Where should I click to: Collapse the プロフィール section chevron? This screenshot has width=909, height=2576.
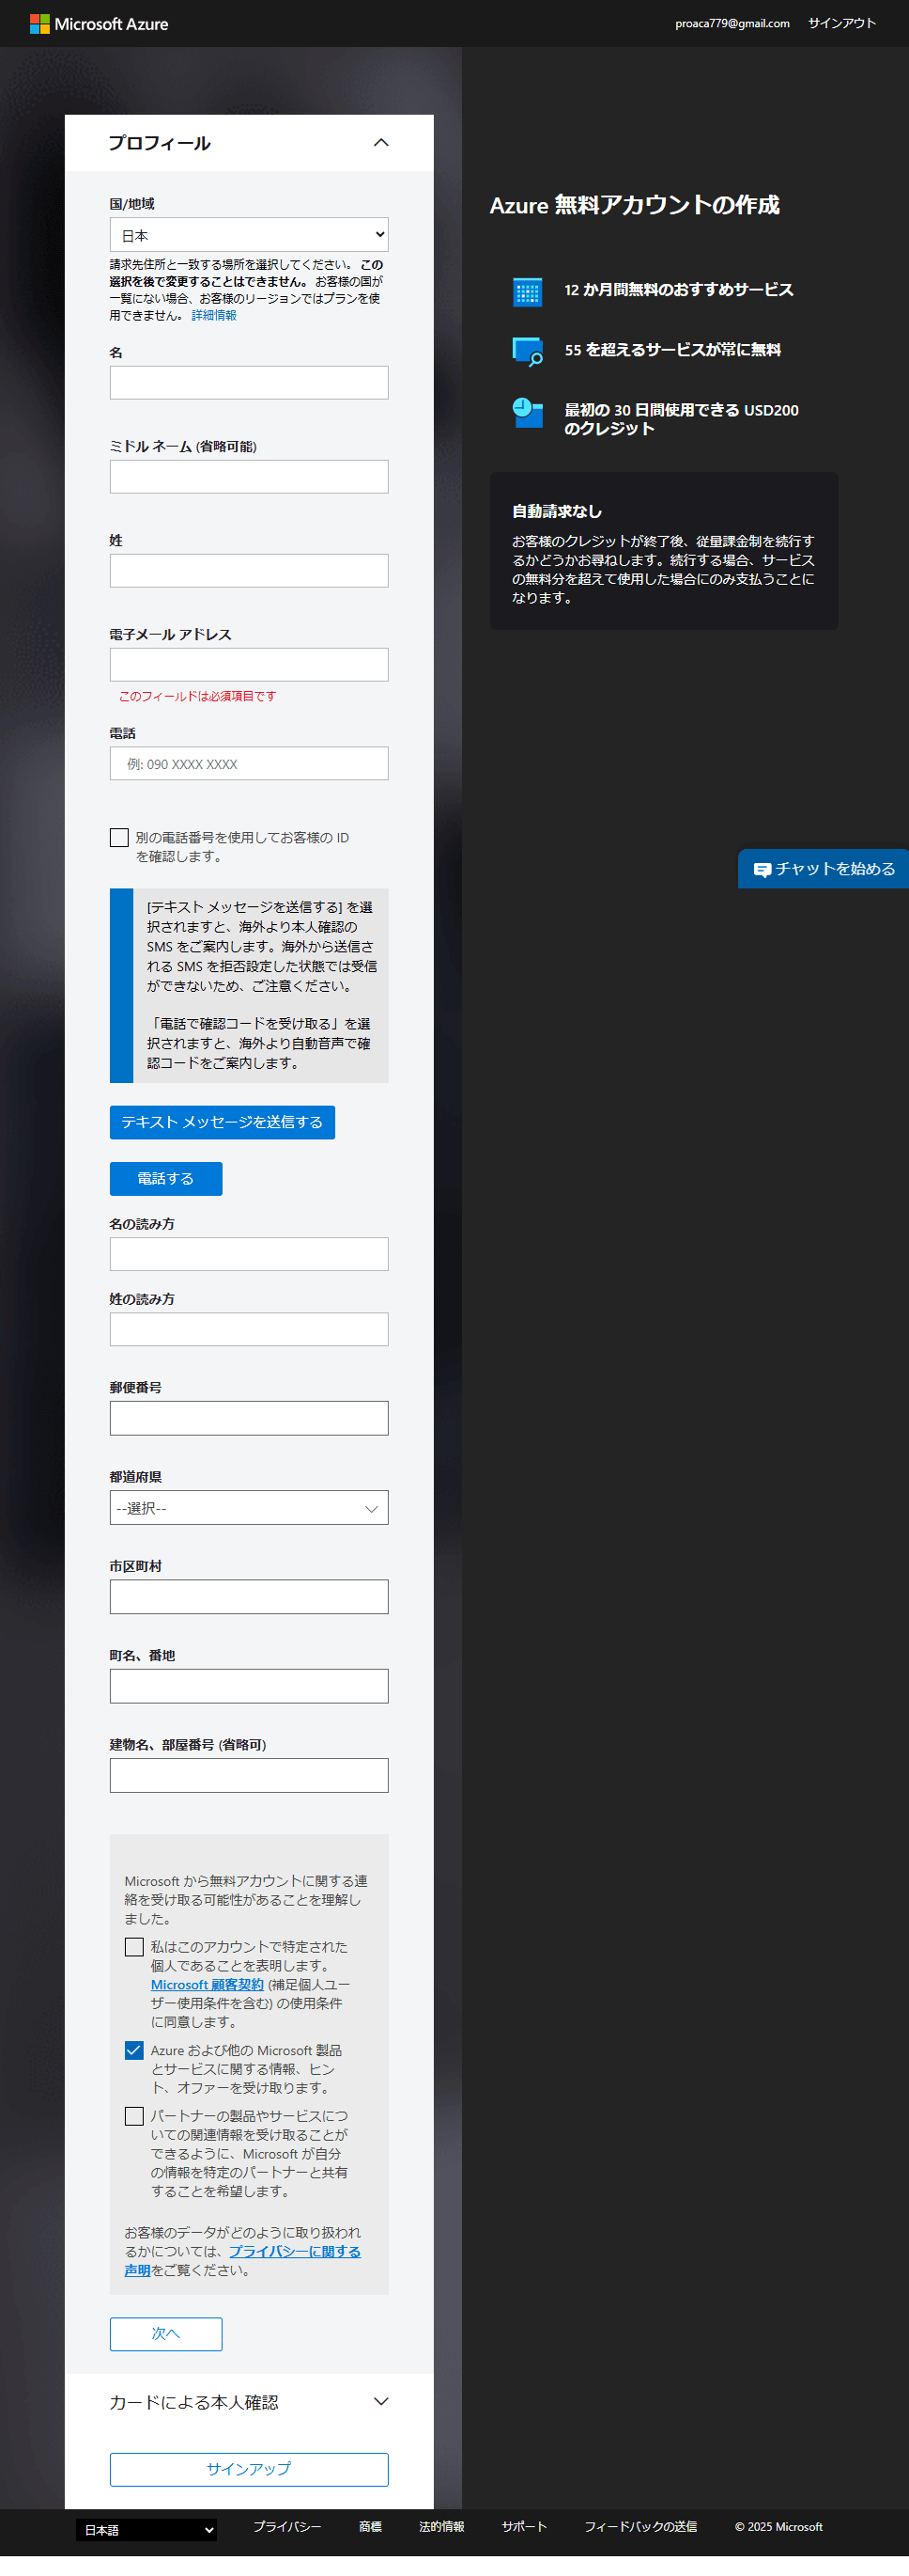[x=380, y=143]
